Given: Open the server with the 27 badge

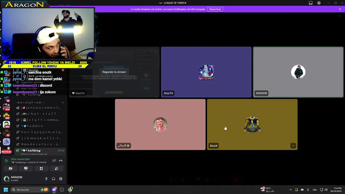Looking at the screenshot, I should point(6,133).
